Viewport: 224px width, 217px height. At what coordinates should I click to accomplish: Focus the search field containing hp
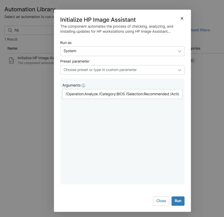[x=31, y=30]
